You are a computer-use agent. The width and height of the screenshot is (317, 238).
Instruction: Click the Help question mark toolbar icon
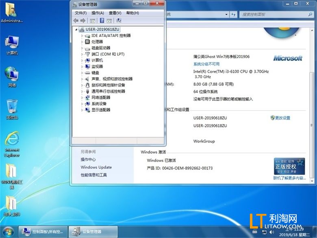pyautogui.click(x=102, y=20)
